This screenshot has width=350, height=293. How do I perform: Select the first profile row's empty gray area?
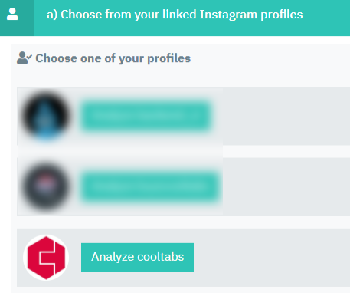click(286, 116)
